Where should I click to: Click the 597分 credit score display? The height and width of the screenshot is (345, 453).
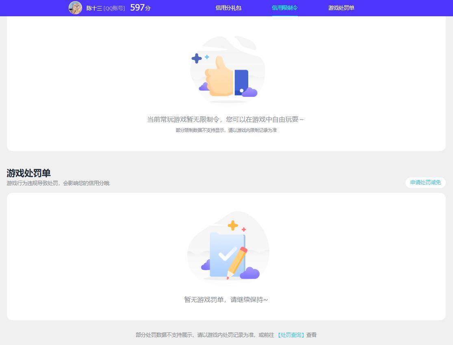pyautogui.click(x=139, y=7)
